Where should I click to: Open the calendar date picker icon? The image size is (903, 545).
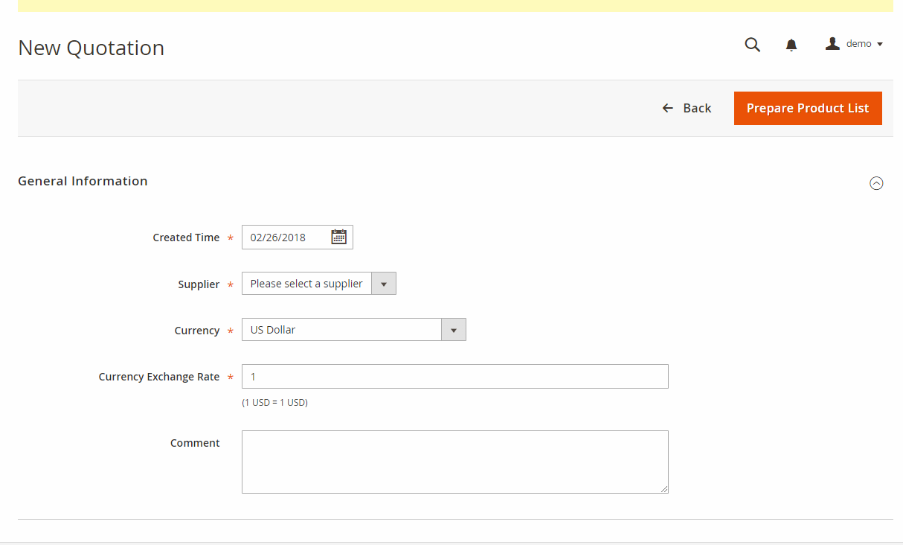pyautogui.click(x=339, y=237)
